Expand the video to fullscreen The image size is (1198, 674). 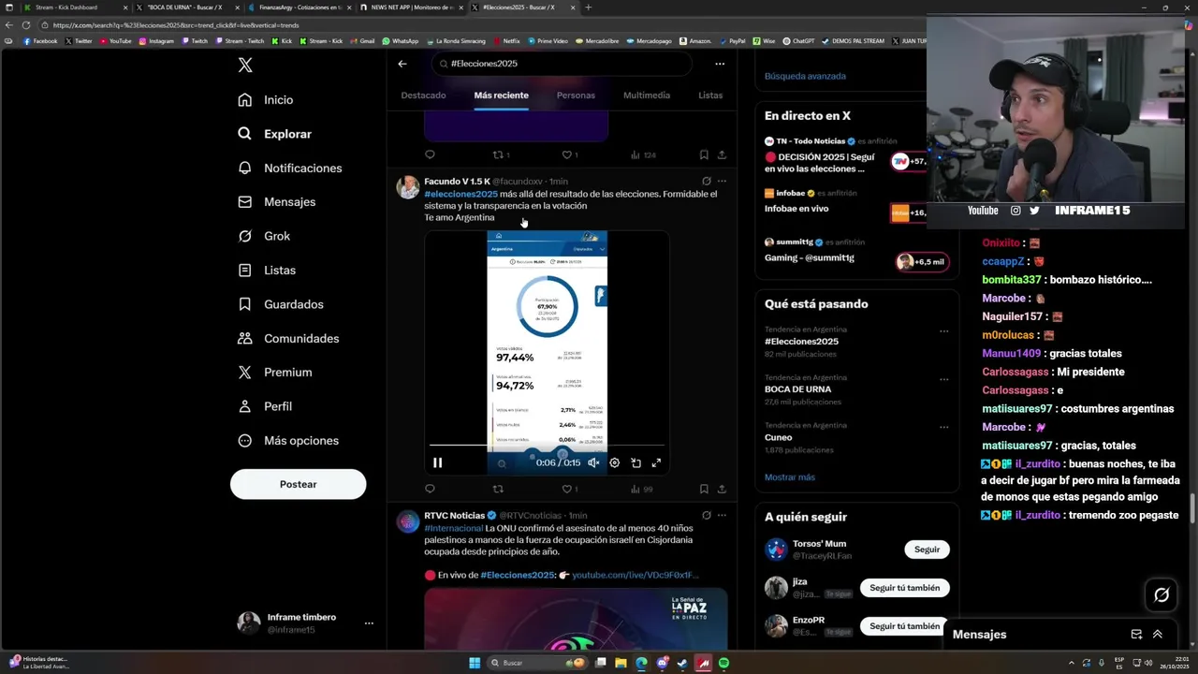[x=656, y=462]
